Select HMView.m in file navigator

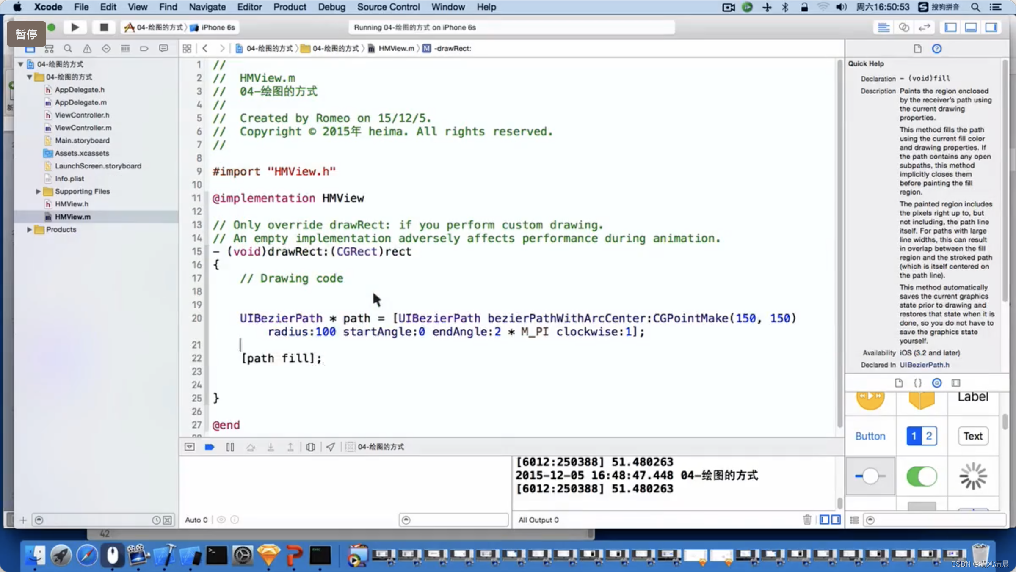[72, 216]
